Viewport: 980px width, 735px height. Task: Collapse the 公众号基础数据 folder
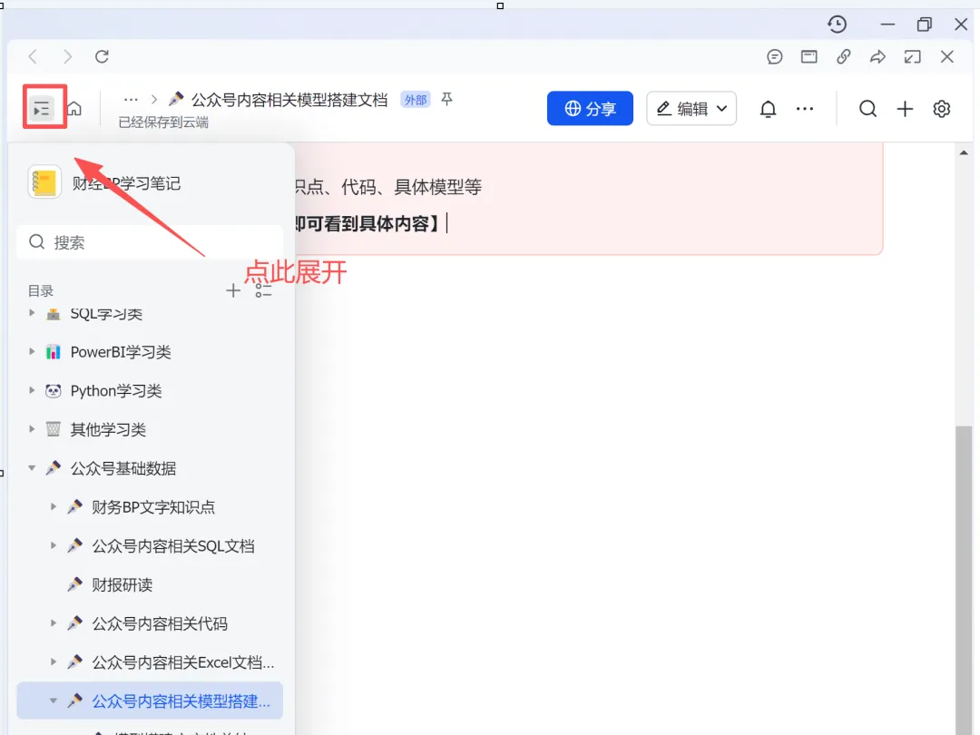(x=32, y=468)
